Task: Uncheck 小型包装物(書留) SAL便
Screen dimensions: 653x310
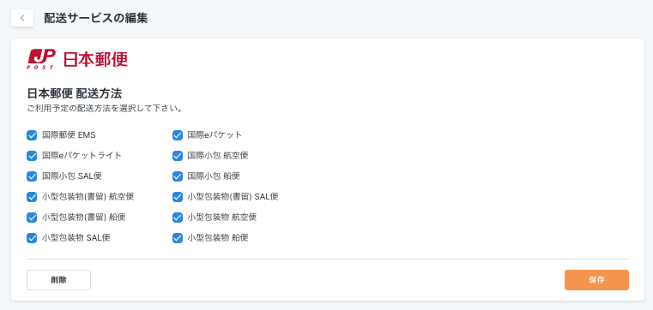Action: [x=178, y=197]
